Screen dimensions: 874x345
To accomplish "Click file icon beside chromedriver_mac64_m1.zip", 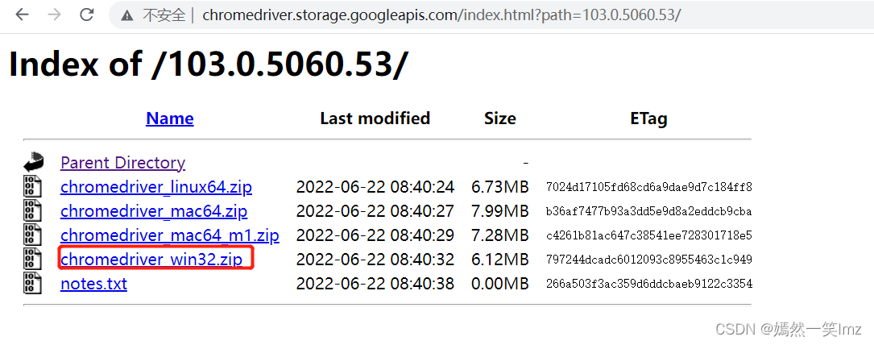I will tap(33, 235).
